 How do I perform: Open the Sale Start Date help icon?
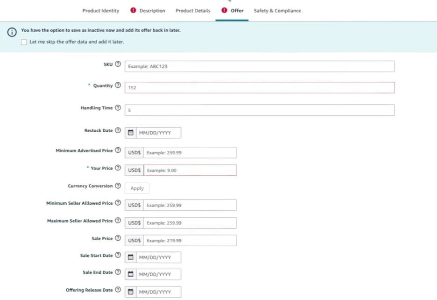coord(118,255)
